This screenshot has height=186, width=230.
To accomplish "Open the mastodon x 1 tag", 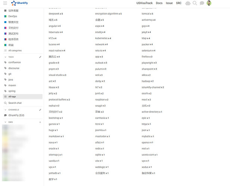I will click(103, 136).
